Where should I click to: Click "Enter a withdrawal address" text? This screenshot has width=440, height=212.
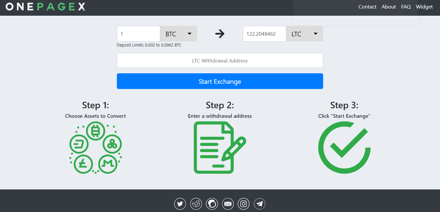pos(220,116)
